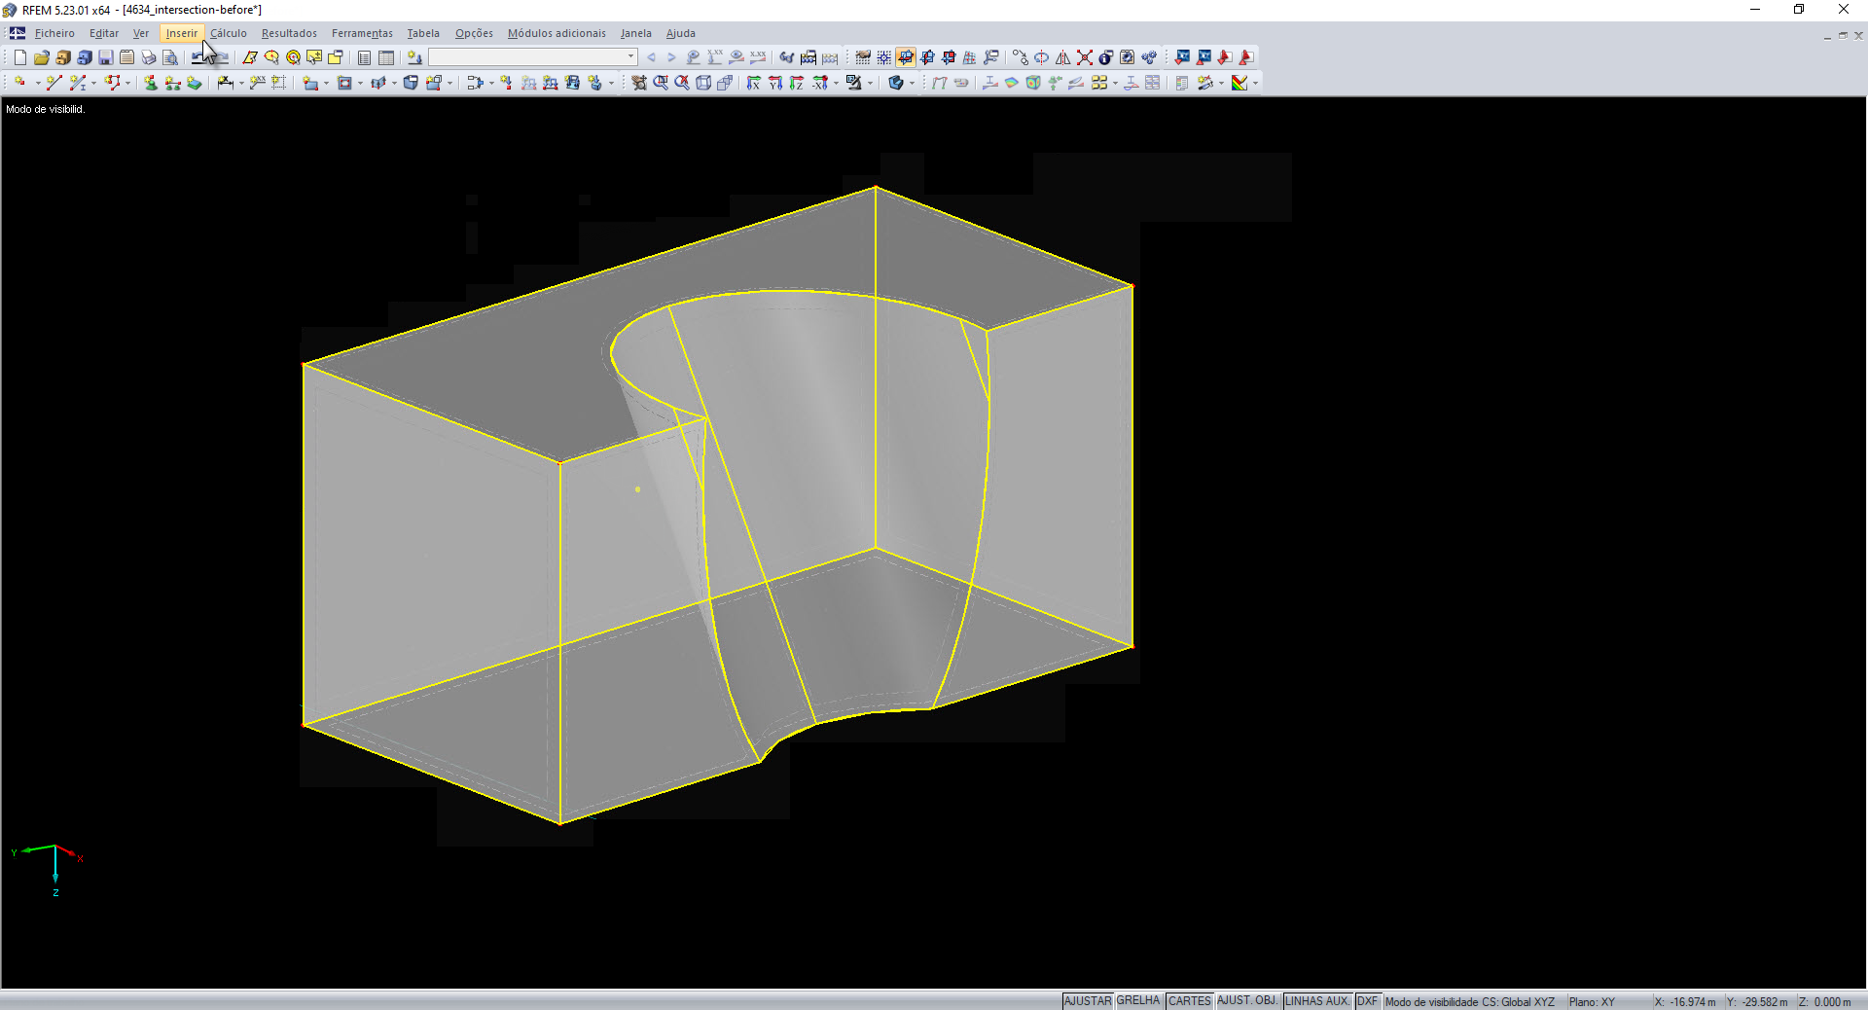Insert a new nodal support
The height and width of the screenshot is (1010, 1868).
pyautogui.click(x=151, y=83)
